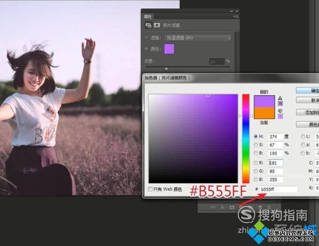Image resolution: width=319 pixels, height=246 pixels.
Task: Switch to the 属性 tab
Action: pos(149,16)
